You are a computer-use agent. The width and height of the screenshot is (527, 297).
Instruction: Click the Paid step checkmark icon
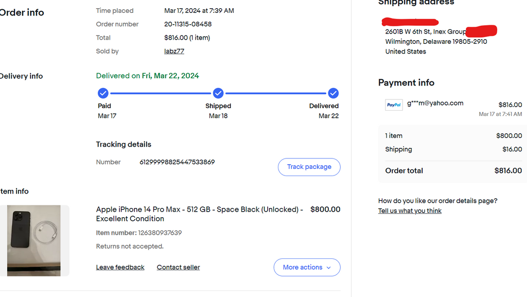103,93
